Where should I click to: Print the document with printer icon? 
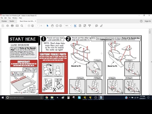point(12,26)
